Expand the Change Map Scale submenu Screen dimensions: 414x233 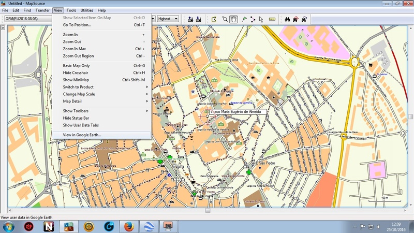click(102, 94)
